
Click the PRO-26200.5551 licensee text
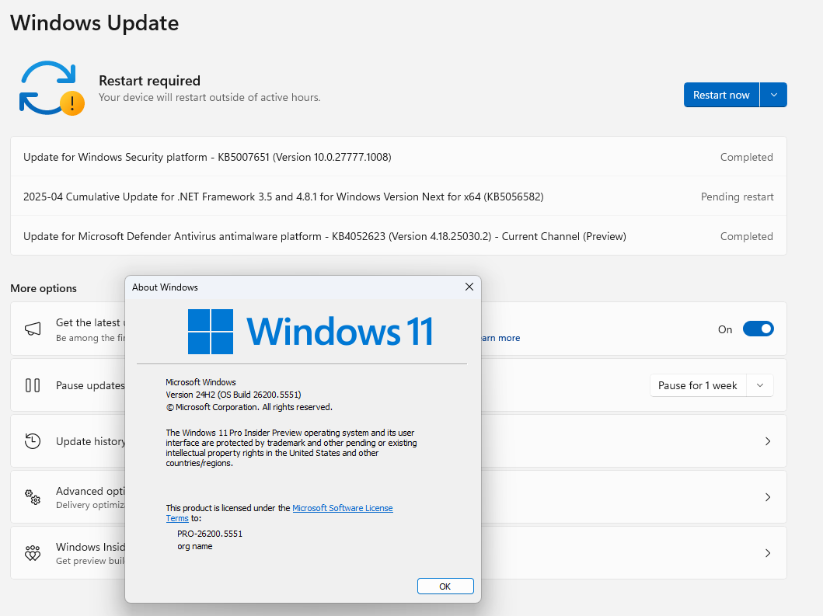pyautogui.click(x=210, y=534)
